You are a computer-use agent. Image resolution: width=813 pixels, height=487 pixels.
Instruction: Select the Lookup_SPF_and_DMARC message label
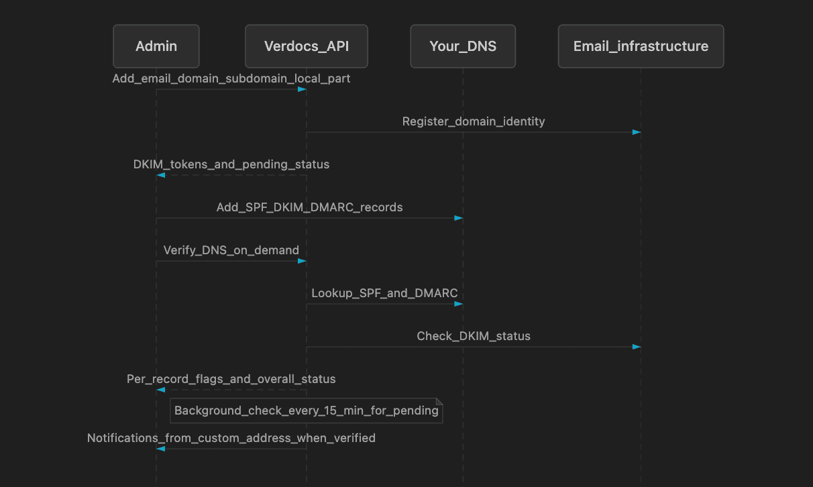384,293
